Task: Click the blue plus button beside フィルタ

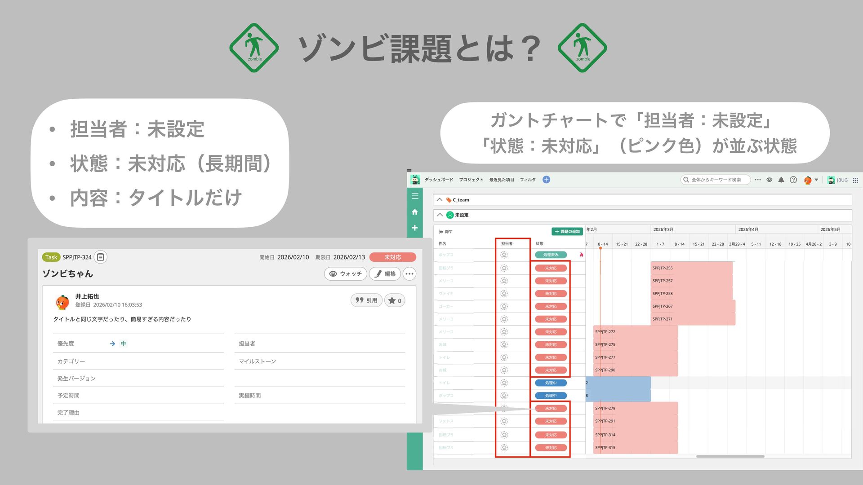Action: (546, 180)
